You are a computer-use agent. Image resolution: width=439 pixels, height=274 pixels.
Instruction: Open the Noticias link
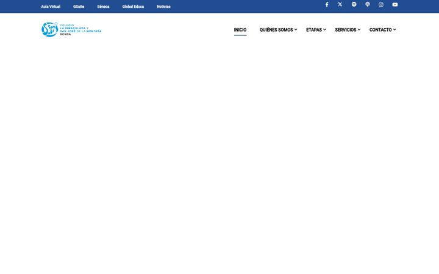point(163,7)
